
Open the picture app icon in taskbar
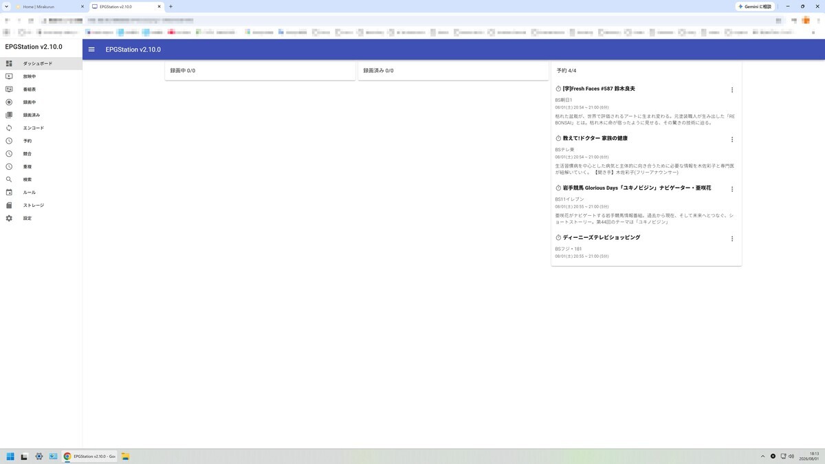53,456
